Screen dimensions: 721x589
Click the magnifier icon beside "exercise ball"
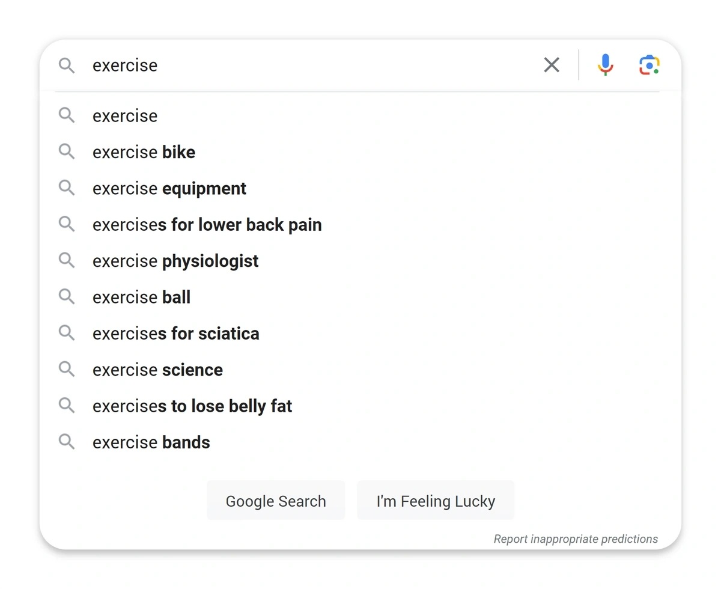tap(67, 297)
